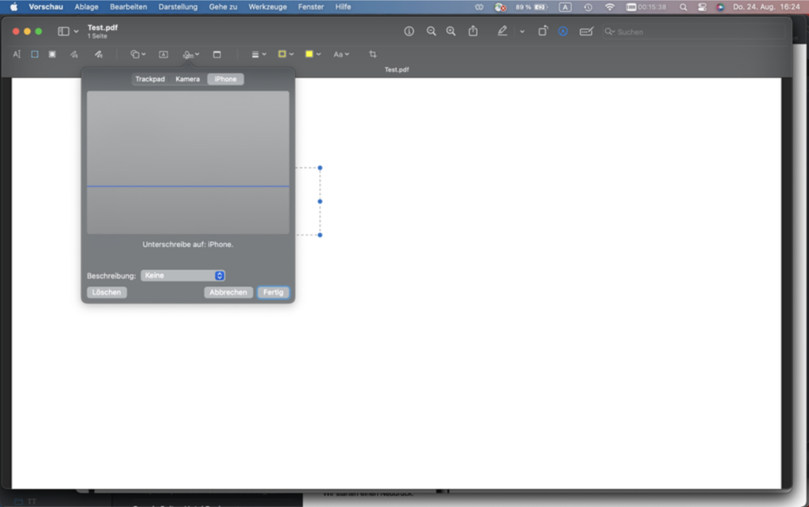The width and height of the screenshot is (809, 507).
Task: Click the form filling toolbar icon
Action: pos(586,32)
